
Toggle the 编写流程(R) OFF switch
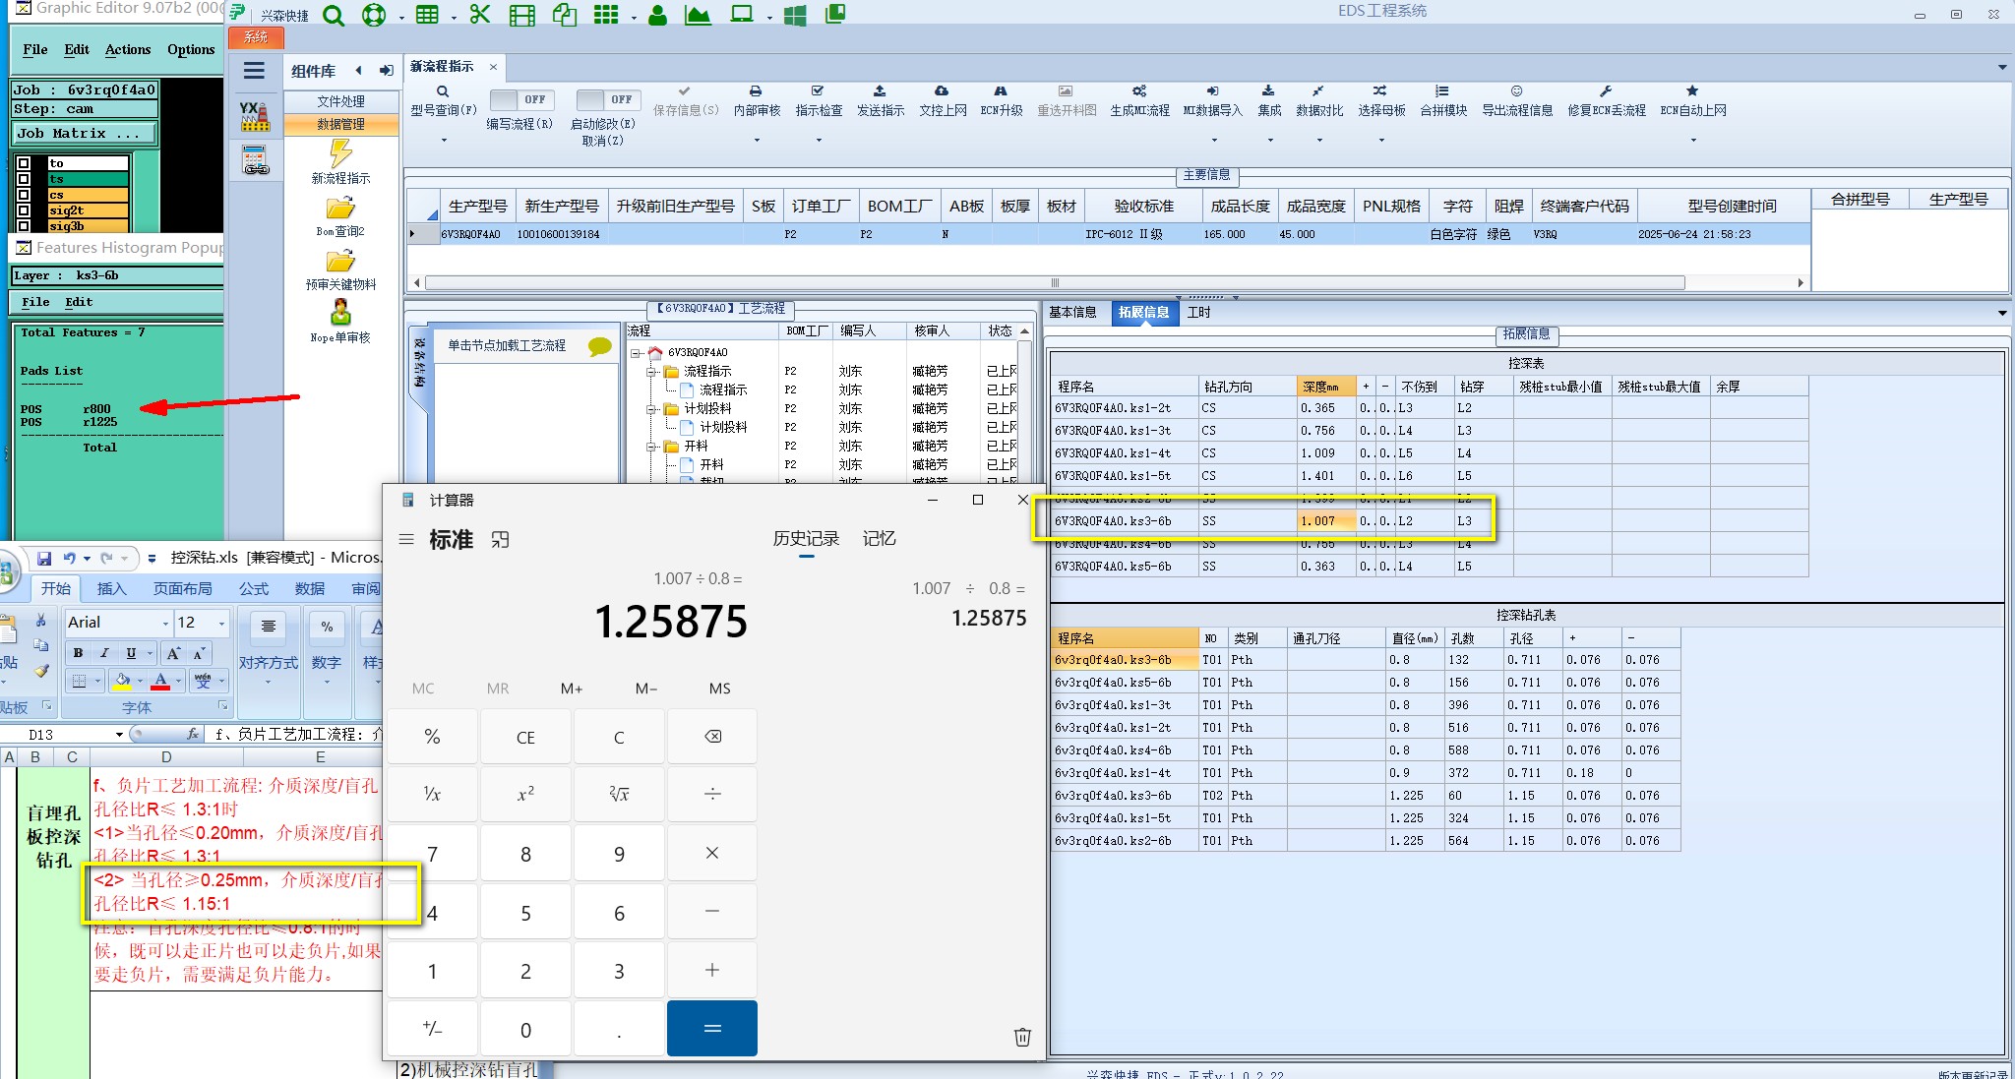[x=520, y=99]
